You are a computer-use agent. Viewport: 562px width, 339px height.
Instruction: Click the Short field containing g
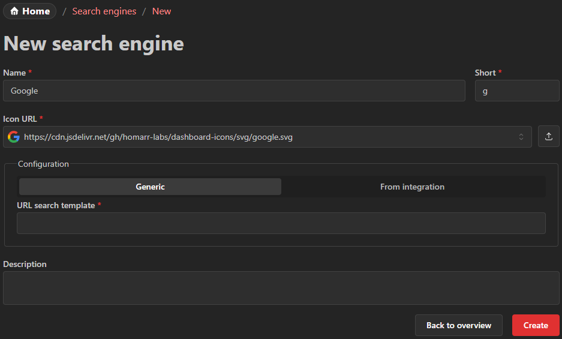click(x=516, y=91)
